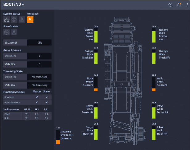
Task: Click the bootend machine schematic drawing
Action: [125, 81]
